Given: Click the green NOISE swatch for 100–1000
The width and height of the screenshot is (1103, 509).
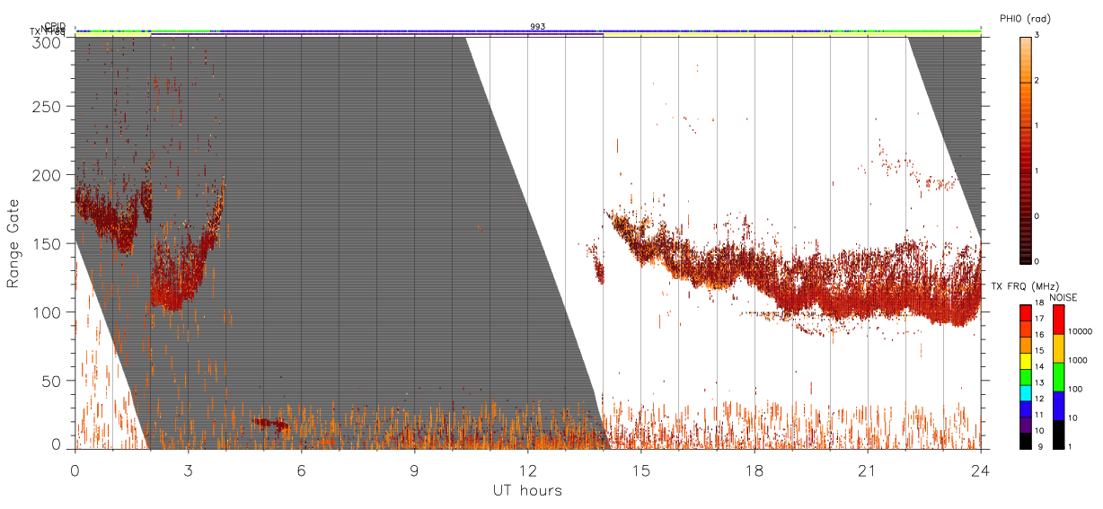Looking at the screenshot, I should point(1059,376).
